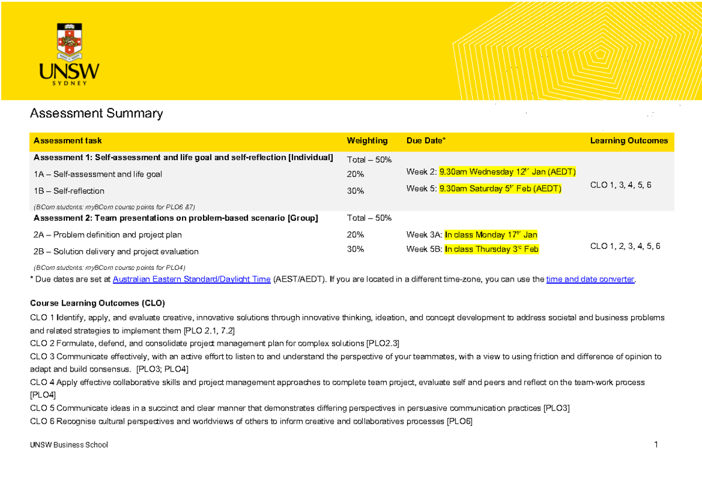Click the Learning Outcomes column header
The height and width of the screenshot is (496, 702).
(629, 141)
